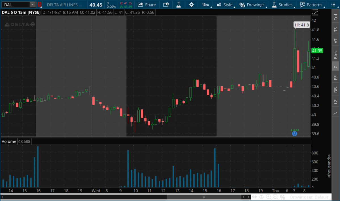The image size is (340, 201).
Task: Open the L2 sidebar tab
Action: 335,102
